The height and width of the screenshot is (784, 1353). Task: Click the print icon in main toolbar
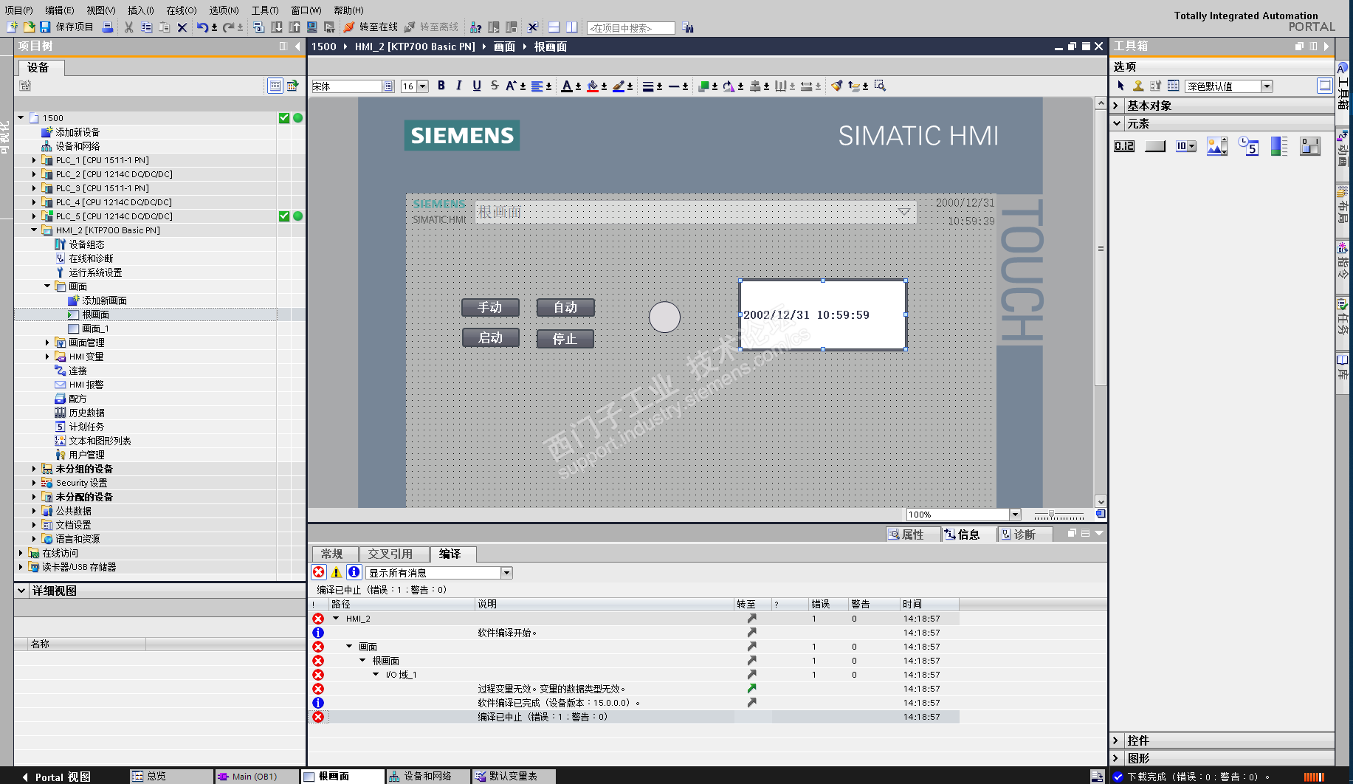(x=107, y=27)
